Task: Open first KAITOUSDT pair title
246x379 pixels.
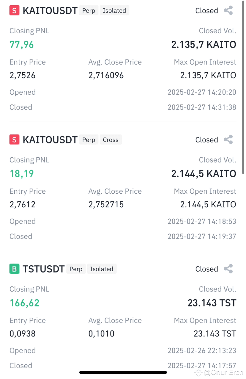Action: (50, 11)
